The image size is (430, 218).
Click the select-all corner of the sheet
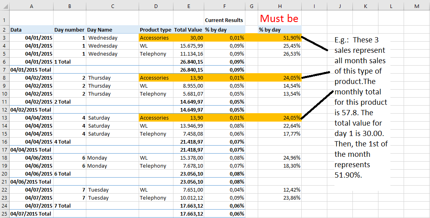(x=5, y=6)
